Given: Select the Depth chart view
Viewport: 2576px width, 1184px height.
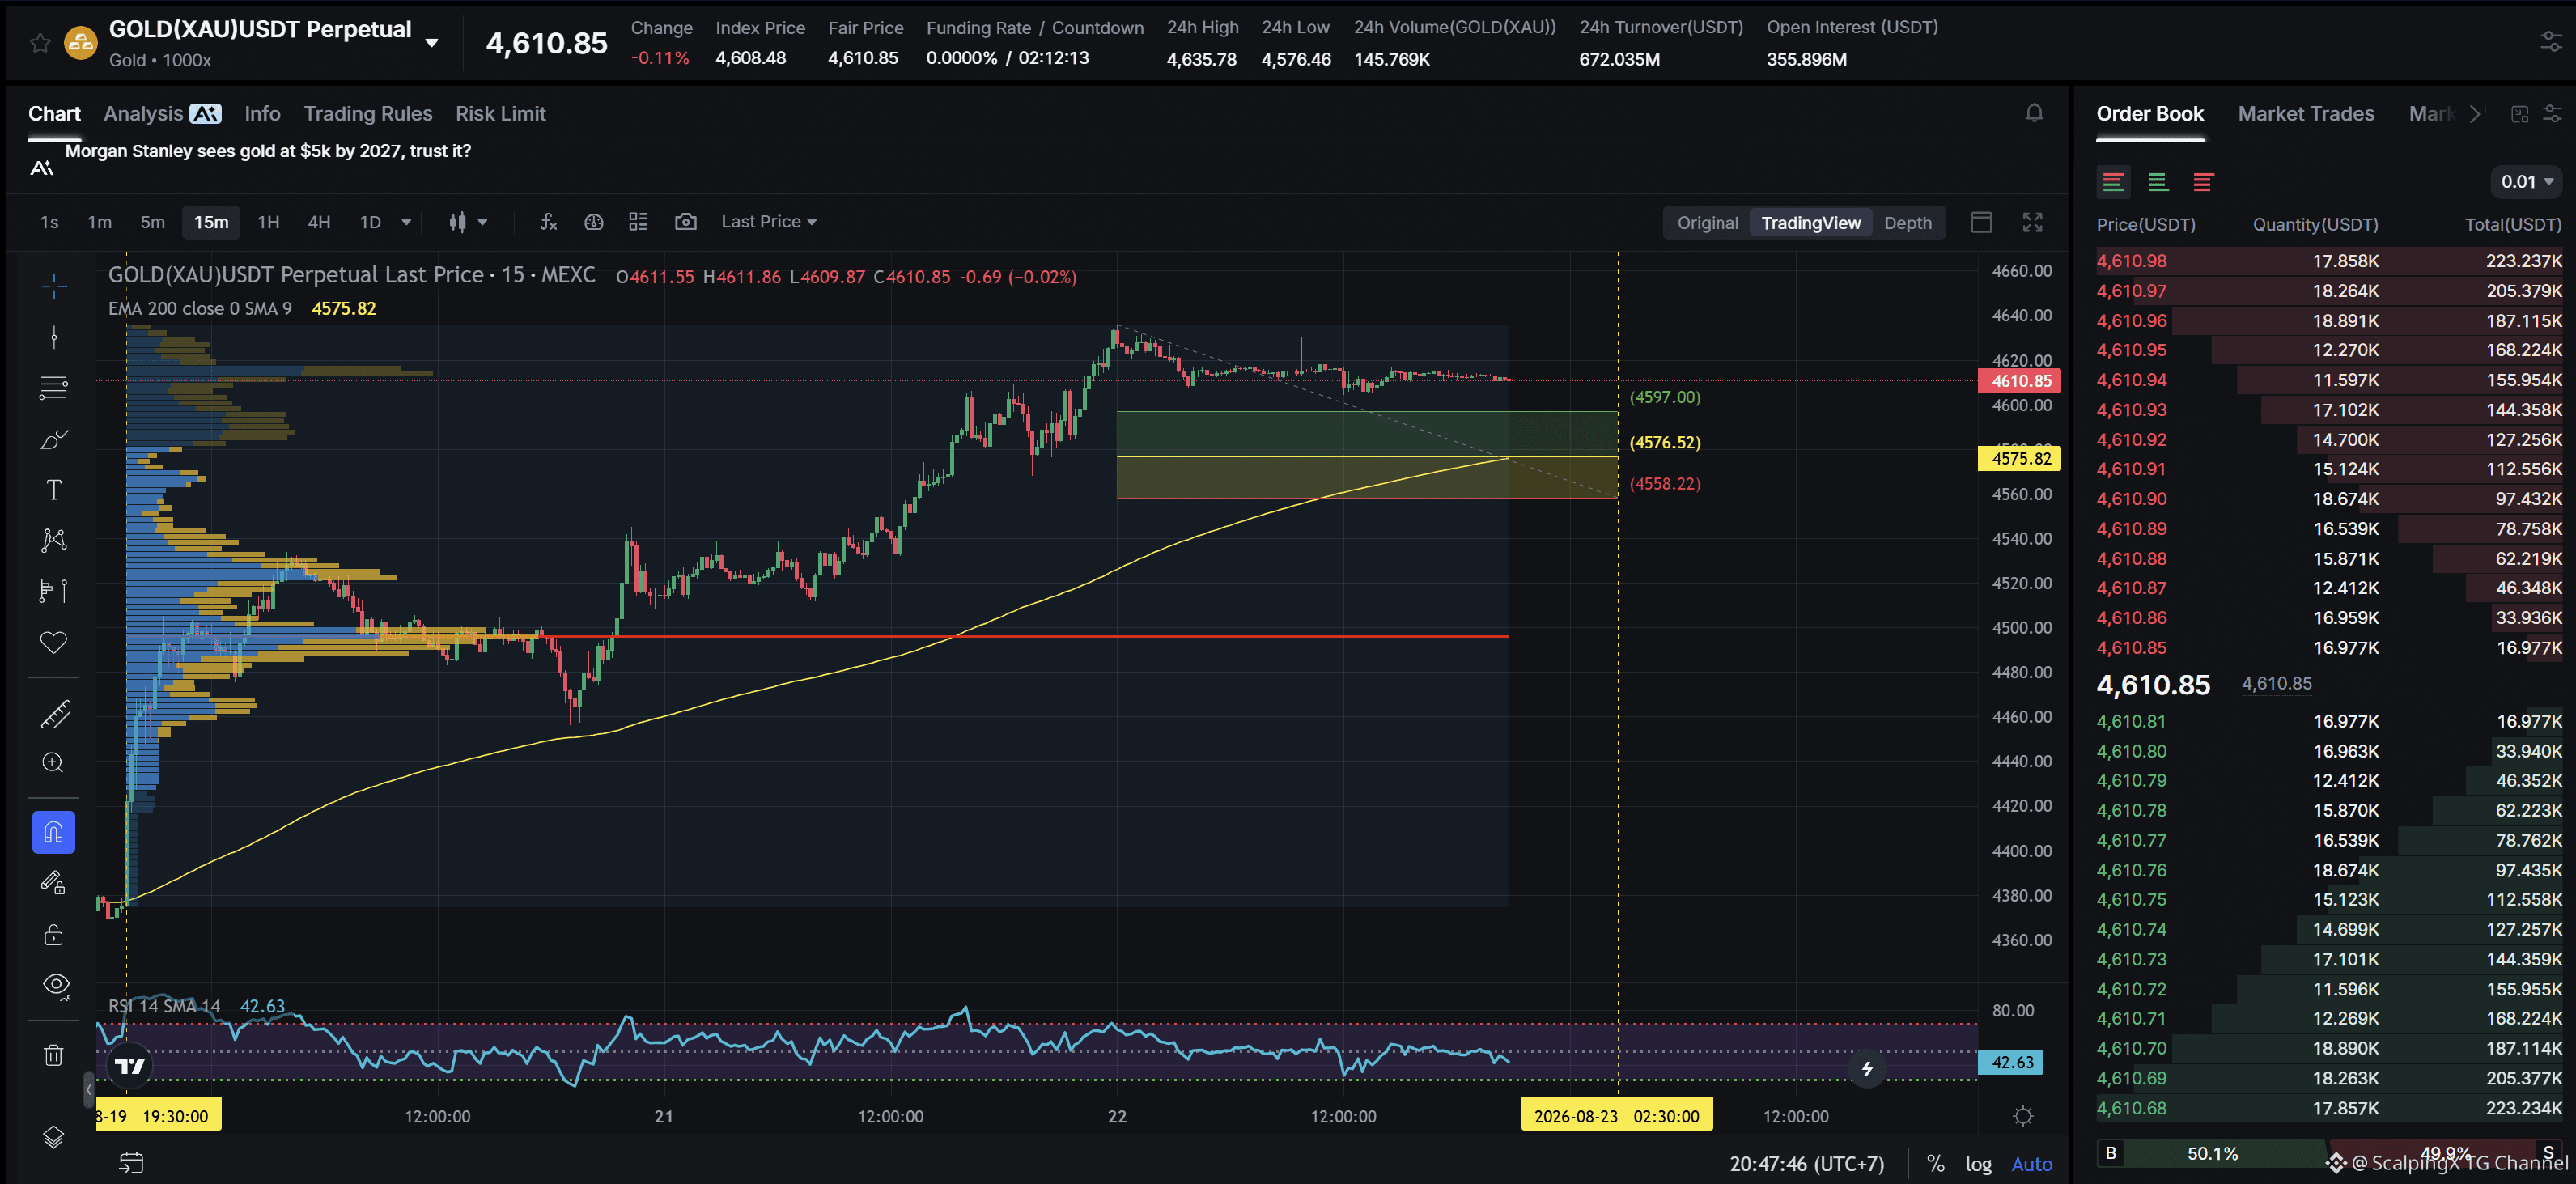Looking at the screenshot, I should coord(1907,223).
